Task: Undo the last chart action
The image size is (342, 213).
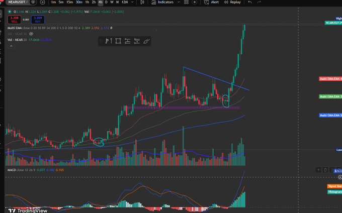Action: (250, 2)
